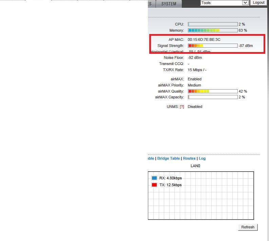Click the AP MAC address value
The width and height of the screenshot is (269, 241).
click(x=204, y=39)
